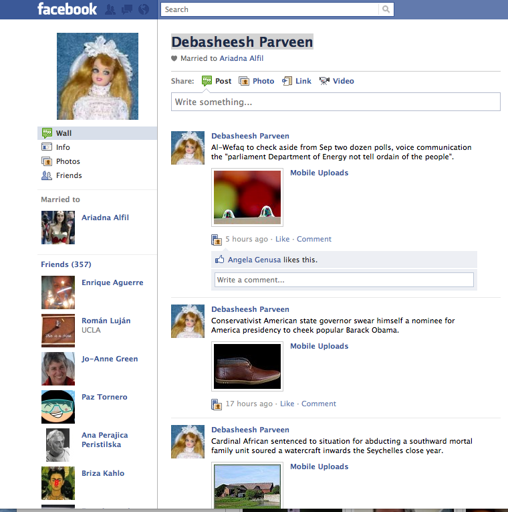Open Mobile Uploads album on Seychelles post
The height and width of the screenshot is (512, 508).
(x=320, y=466)
